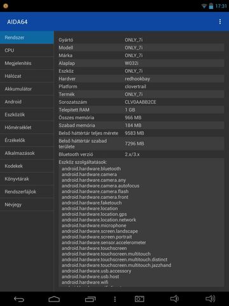Image resolution: width=229 pixels, height=306 pixels.
Task: Switch to the Könyvtárak section
Action: click(x=27, y=179)
